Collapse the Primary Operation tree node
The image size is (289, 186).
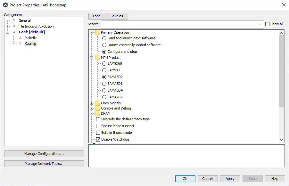coord(92,32)
